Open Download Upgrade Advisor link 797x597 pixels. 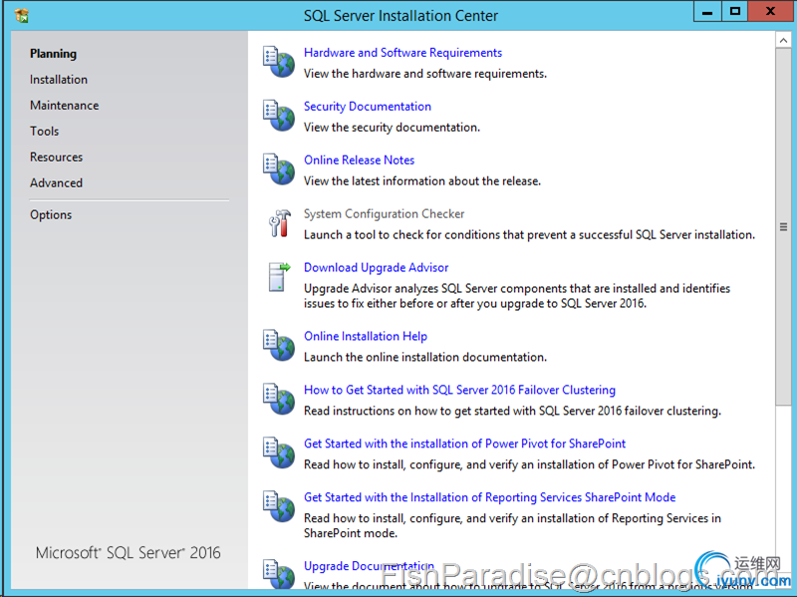[x=377, y=267]
